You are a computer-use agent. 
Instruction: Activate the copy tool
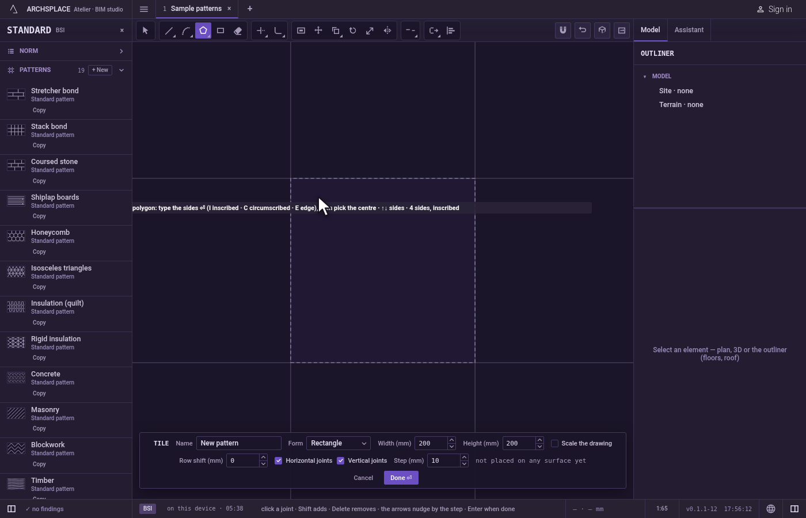coord(336,31)
